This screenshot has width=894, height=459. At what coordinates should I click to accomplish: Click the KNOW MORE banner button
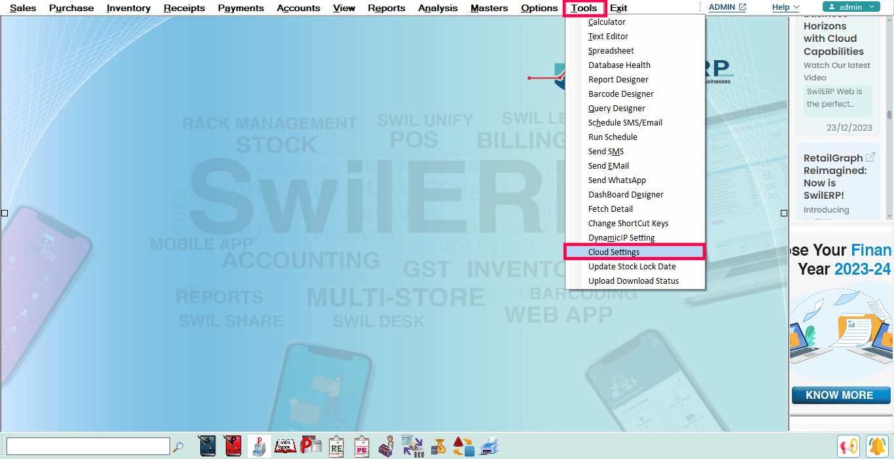(841, 395)
